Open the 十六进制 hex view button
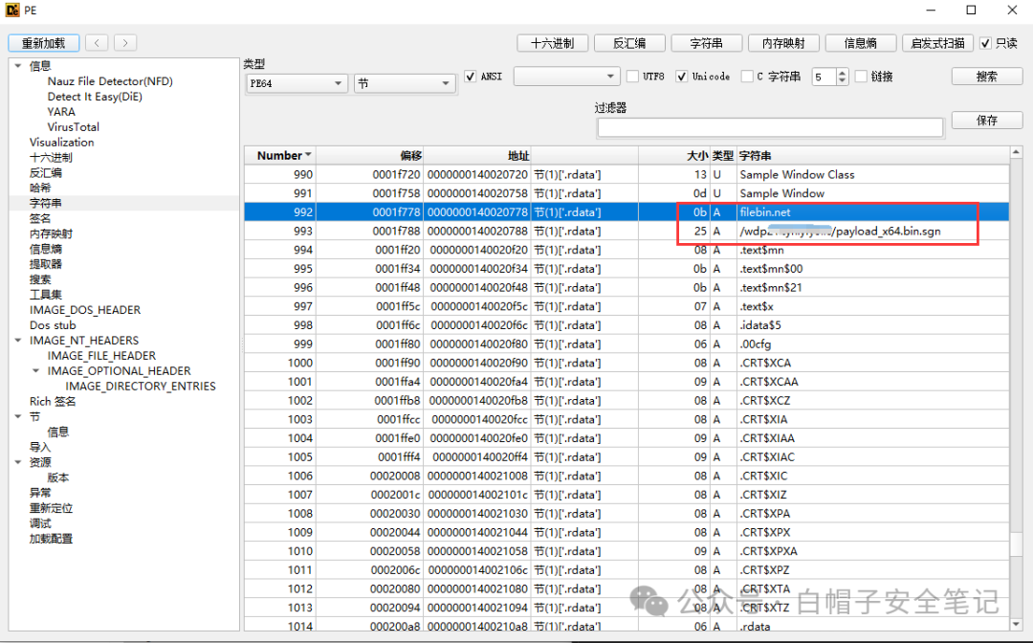This screenshot has width=1033, height=643. (552, 43)
